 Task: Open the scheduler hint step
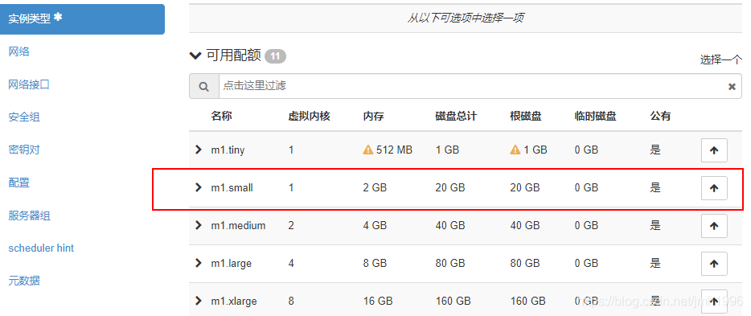tap(41, 248)
